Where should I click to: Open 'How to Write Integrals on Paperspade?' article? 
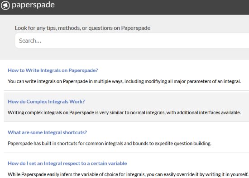tap(53, 70)
